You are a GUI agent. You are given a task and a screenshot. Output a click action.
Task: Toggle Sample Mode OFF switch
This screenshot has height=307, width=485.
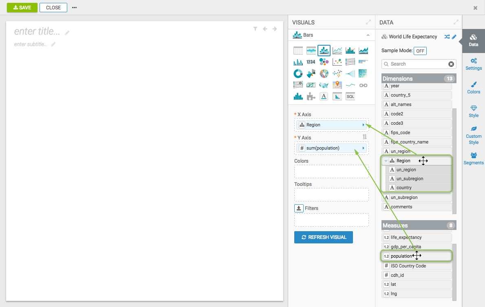420,51
